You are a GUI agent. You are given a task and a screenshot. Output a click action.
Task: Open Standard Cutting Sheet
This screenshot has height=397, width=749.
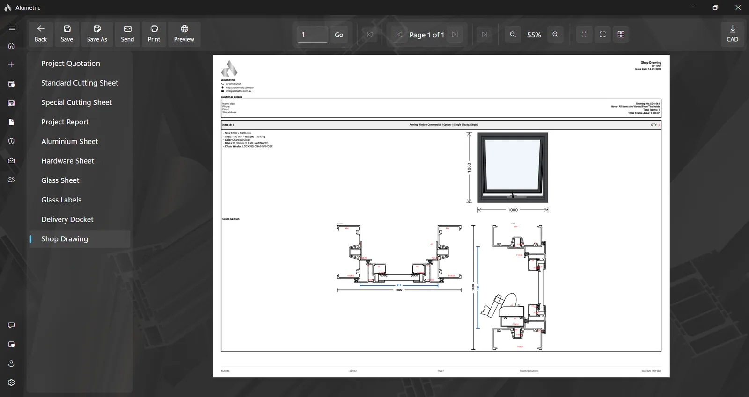coord(80,83)
